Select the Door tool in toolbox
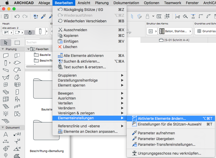Image resolution: width=216 pixels, height=158 pixels. (x=17, y=92)
